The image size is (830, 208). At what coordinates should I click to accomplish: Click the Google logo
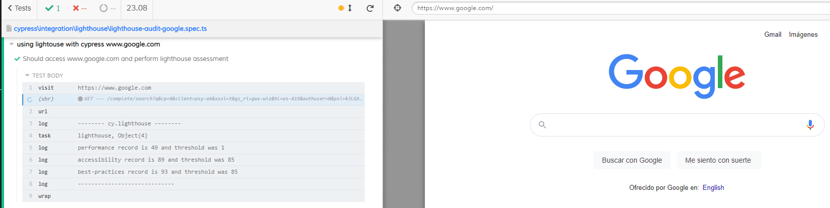pyautogui.click(x=677, y=76)
